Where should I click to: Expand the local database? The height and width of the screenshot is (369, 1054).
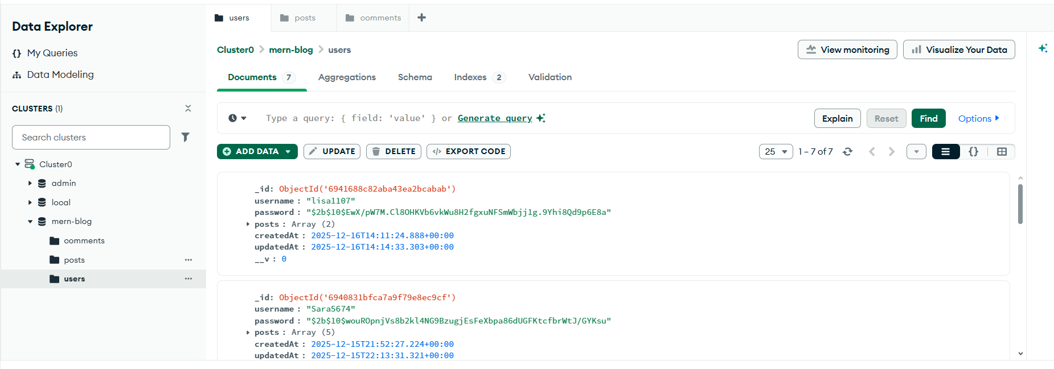point(30,202)
